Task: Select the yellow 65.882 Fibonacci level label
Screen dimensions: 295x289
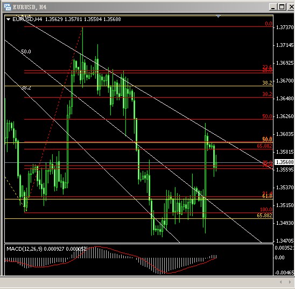Action: 264,216
